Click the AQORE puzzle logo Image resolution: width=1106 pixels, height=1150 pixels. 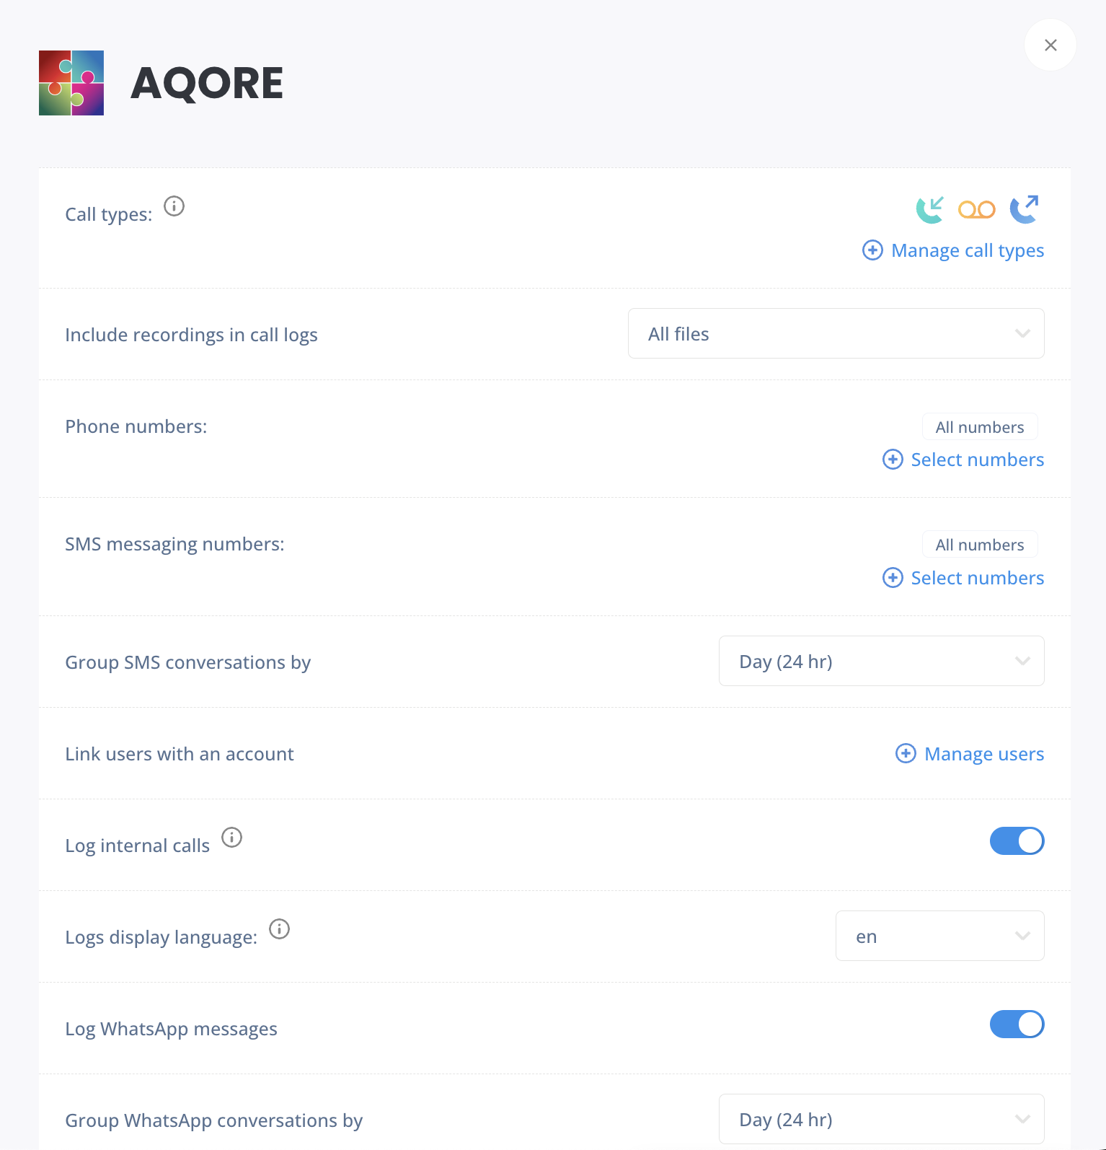tap(71, 83)
